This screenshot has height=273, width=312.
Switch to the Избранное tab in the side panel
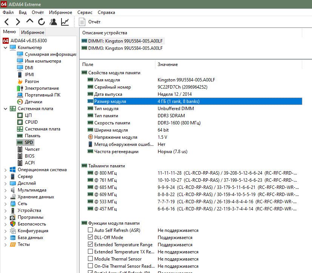[x=32, y=32]
